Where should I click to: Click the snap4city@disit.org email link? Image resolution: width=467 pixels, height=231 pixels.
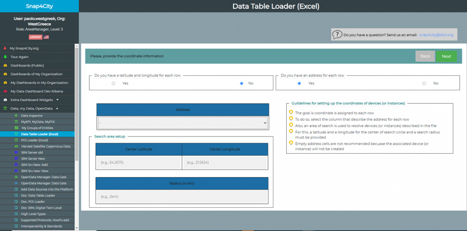436,35
